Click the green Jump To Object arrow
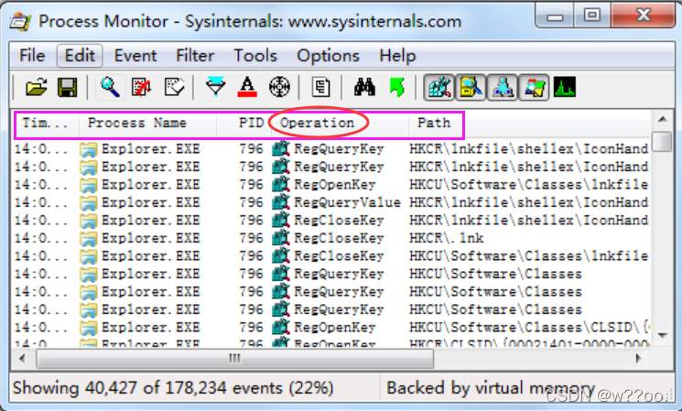Screen dimensions: 682x411 pyautogui.click(x=396, y=88)
